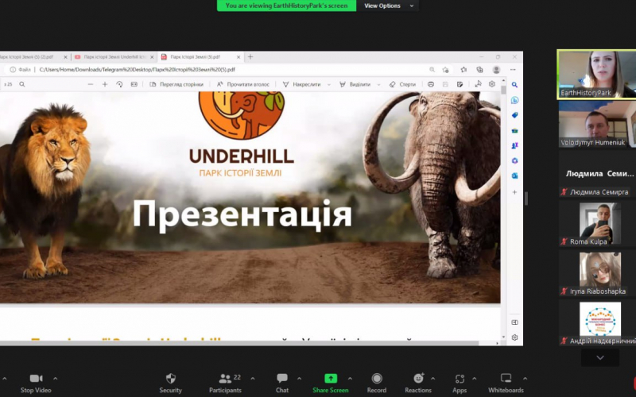This screenshot has height=397, width=636.
Task: Select the Накреслити draw tool
Action: (x=302, y=84)
